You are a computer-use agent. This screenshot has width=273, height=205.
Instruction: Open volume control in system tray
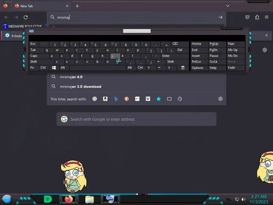click(x=243, y=199)
